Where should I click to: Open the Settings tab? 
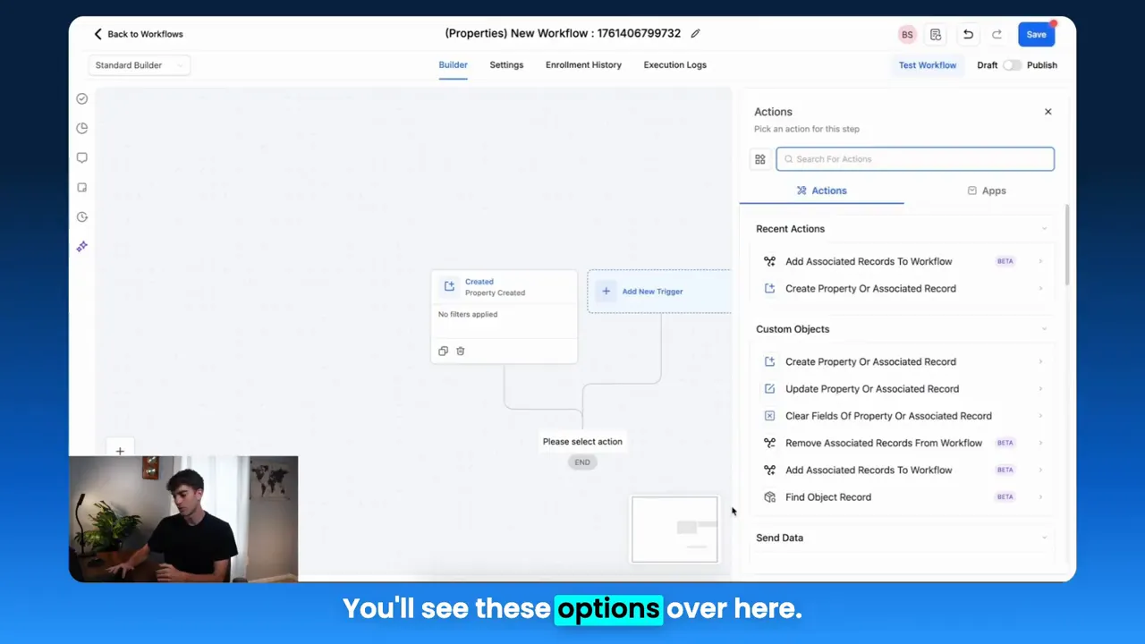pyautogui.click(x=506, y=65)
